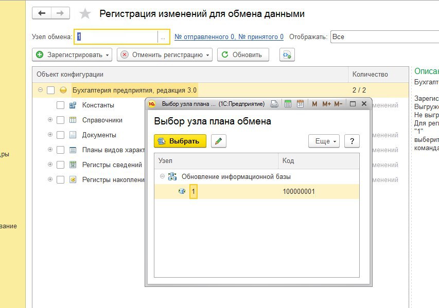Click the exchange plan icon beside Обновление информационной базы
The height and width of the screenshot is (308, 439).
(x=172, y=176)
